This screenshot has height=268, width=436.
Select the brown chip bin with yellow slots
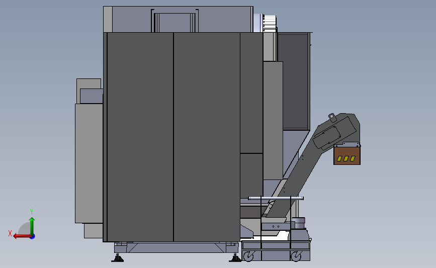click(347, 156)
